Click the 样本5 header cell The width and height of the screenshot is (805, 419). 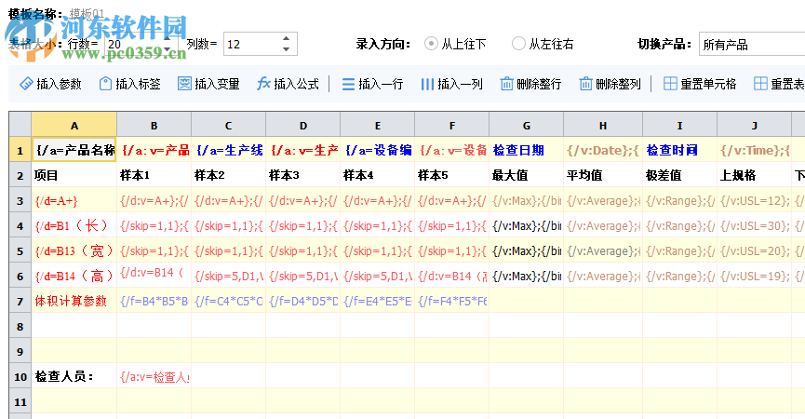(x=451, y=175)
